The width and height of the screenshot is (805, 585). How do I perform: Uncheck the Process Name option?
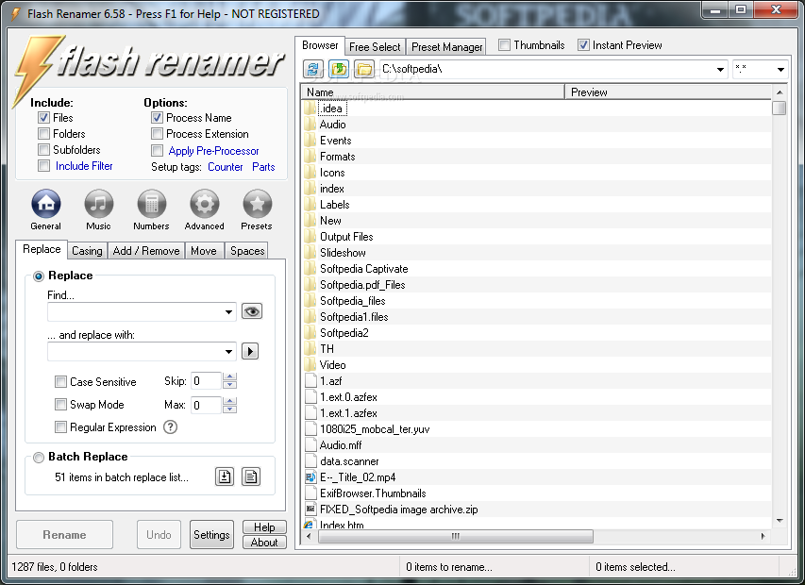(x=157, y=118)
